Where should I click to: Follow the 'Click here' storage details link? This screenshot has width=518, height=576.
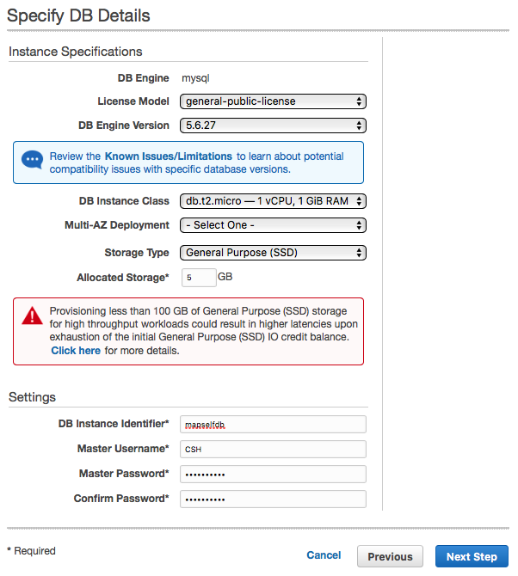pos(76,351)
